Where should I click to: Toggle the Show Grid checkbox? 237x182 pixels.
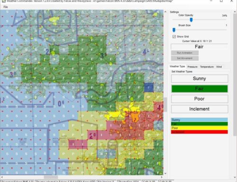tap(174, 37)
